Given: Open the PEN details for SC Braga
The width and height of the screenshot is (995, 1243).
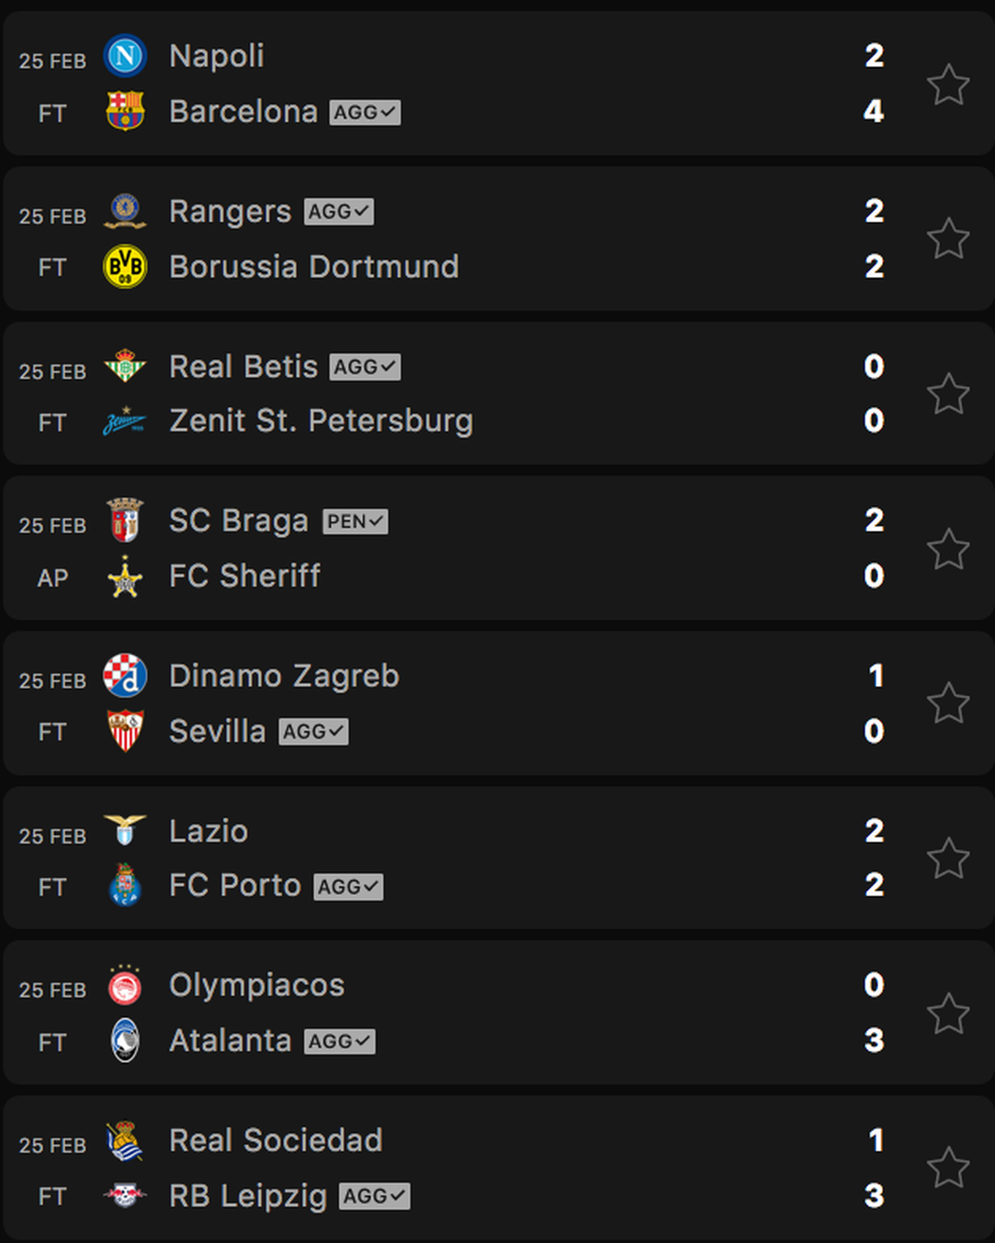Looking at the screenshot, I should click(x=355, y=521).
